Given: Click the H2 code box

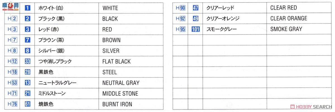Looking at the screenshot, I should point(13,19).
